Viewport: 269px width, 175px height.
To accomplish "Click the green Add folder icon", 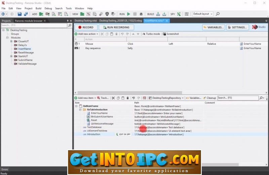I will click(41, 14).
